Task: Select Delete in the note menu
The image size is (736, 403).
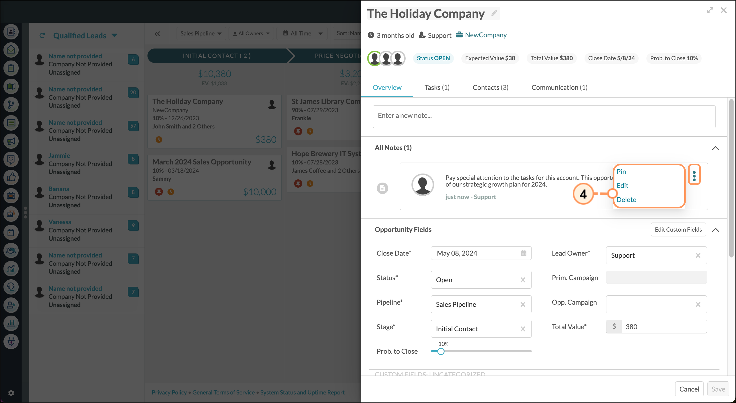Action: click(x=626, y=200)
